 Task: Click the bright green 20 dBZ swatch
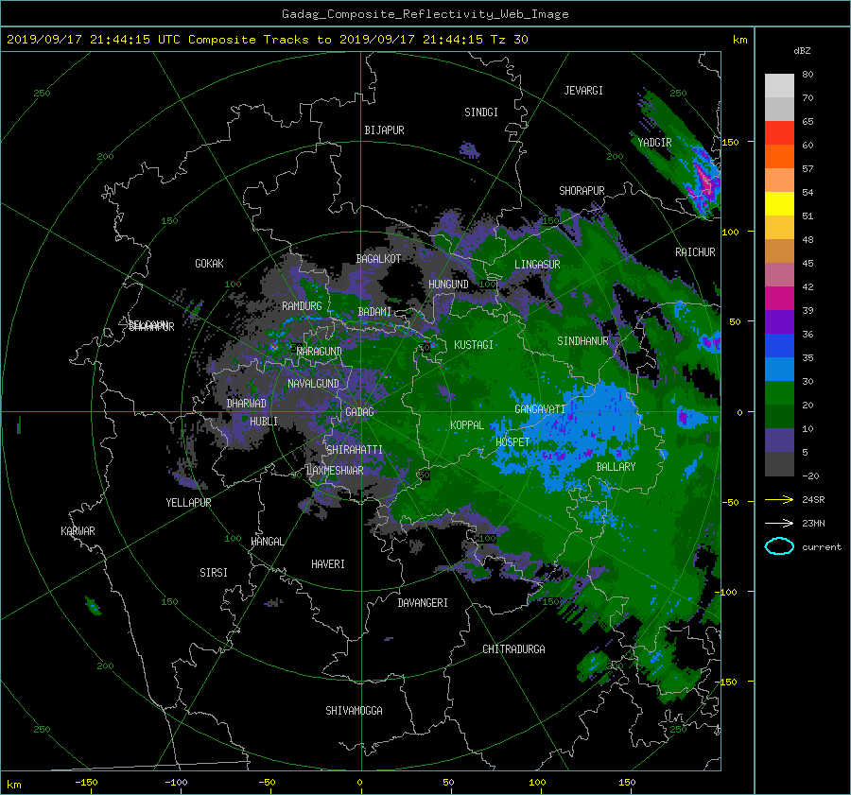click(779, 393)
